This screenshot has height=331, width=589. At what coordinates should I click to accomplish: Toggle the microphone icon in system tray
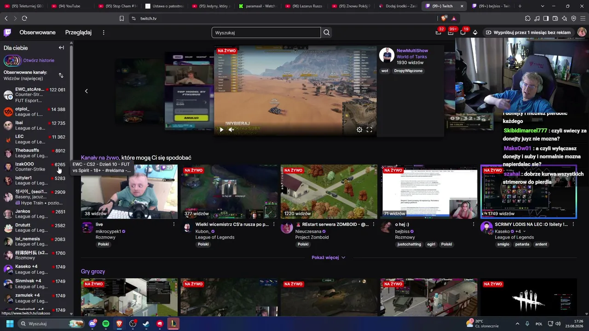point(527,324)
